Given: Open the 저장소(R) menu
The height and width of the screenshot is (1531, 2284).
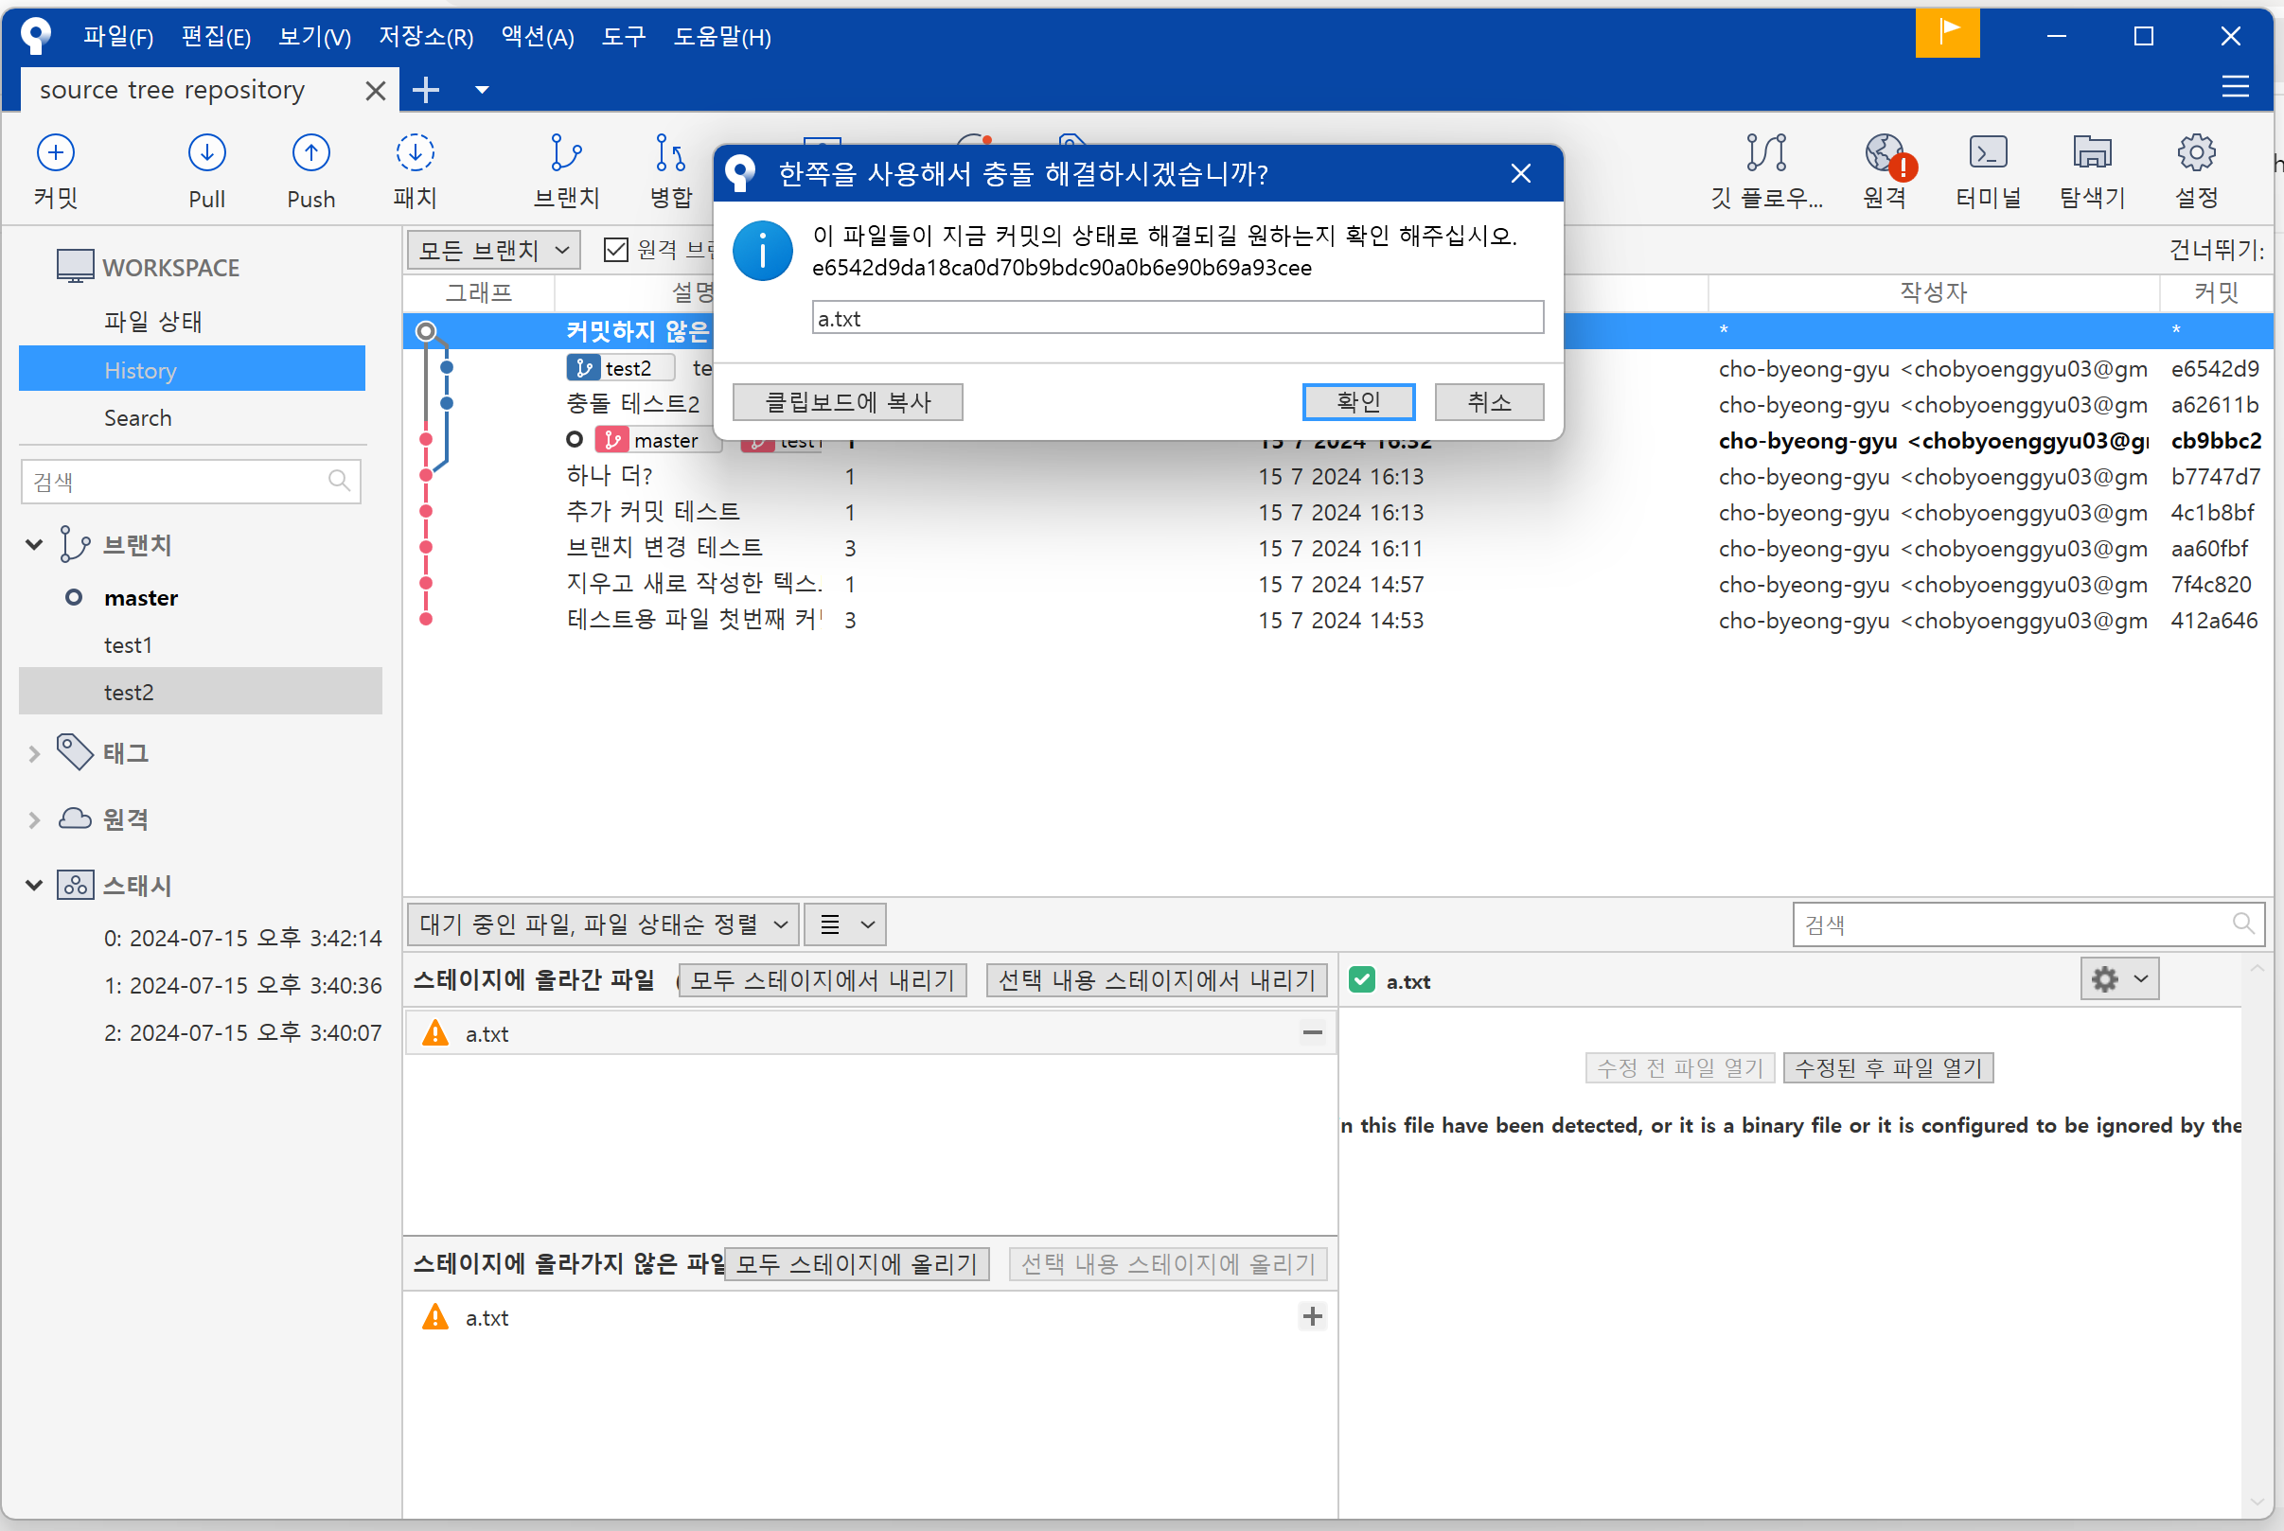Looking at the screenshot, I should pos(426,36).
